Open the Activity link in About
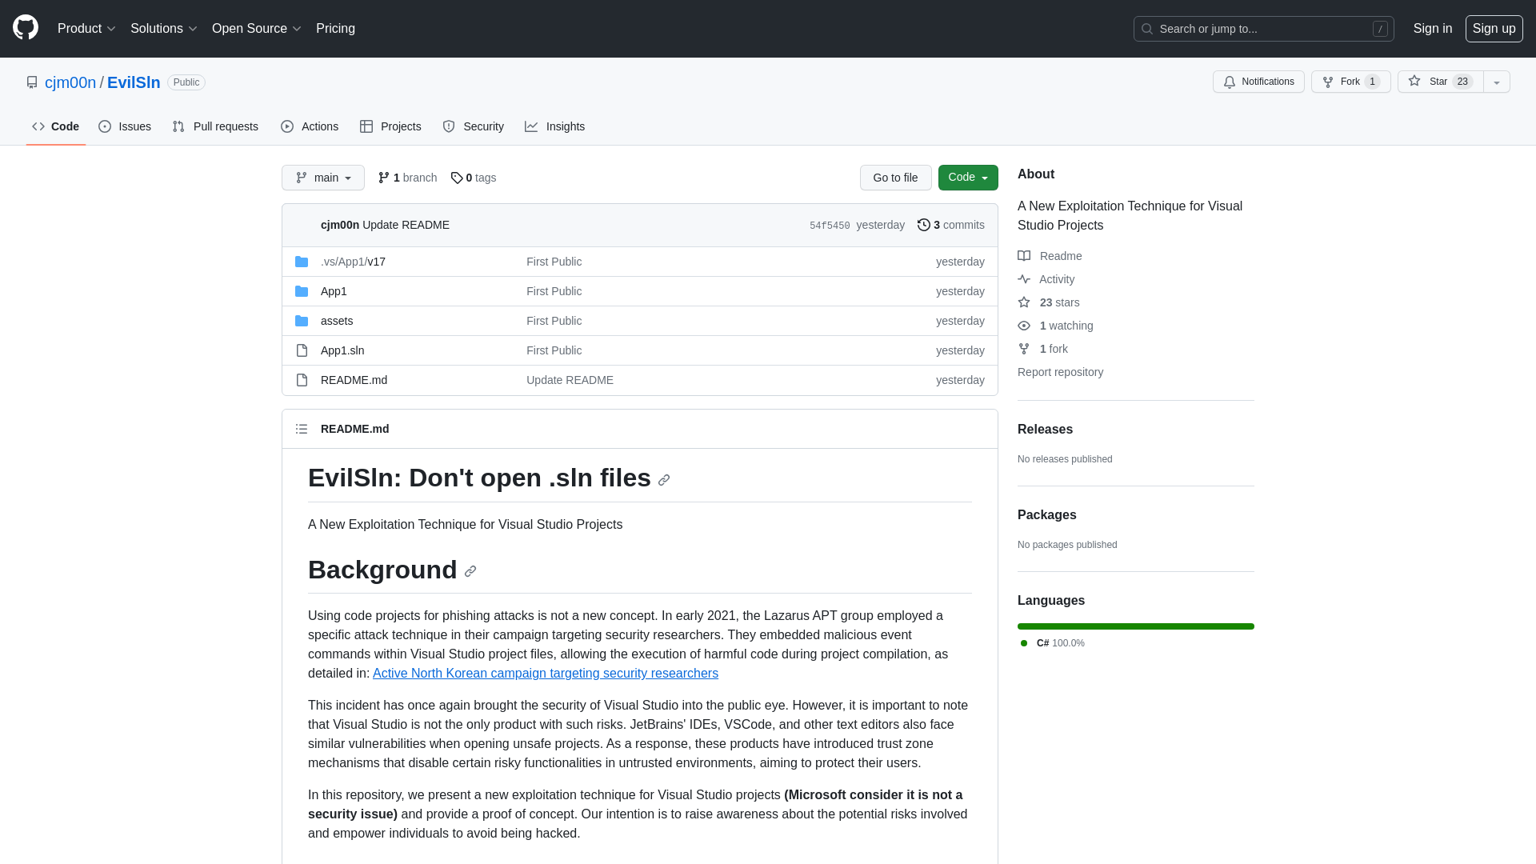Image resolution: width=1536 pixels, height=864 pixels. tap(1046, 279)
